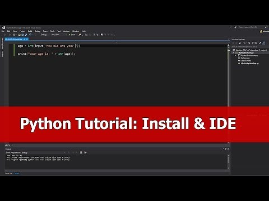Close the MyFirstPythonApp.py editor tab

coord(27,39)
